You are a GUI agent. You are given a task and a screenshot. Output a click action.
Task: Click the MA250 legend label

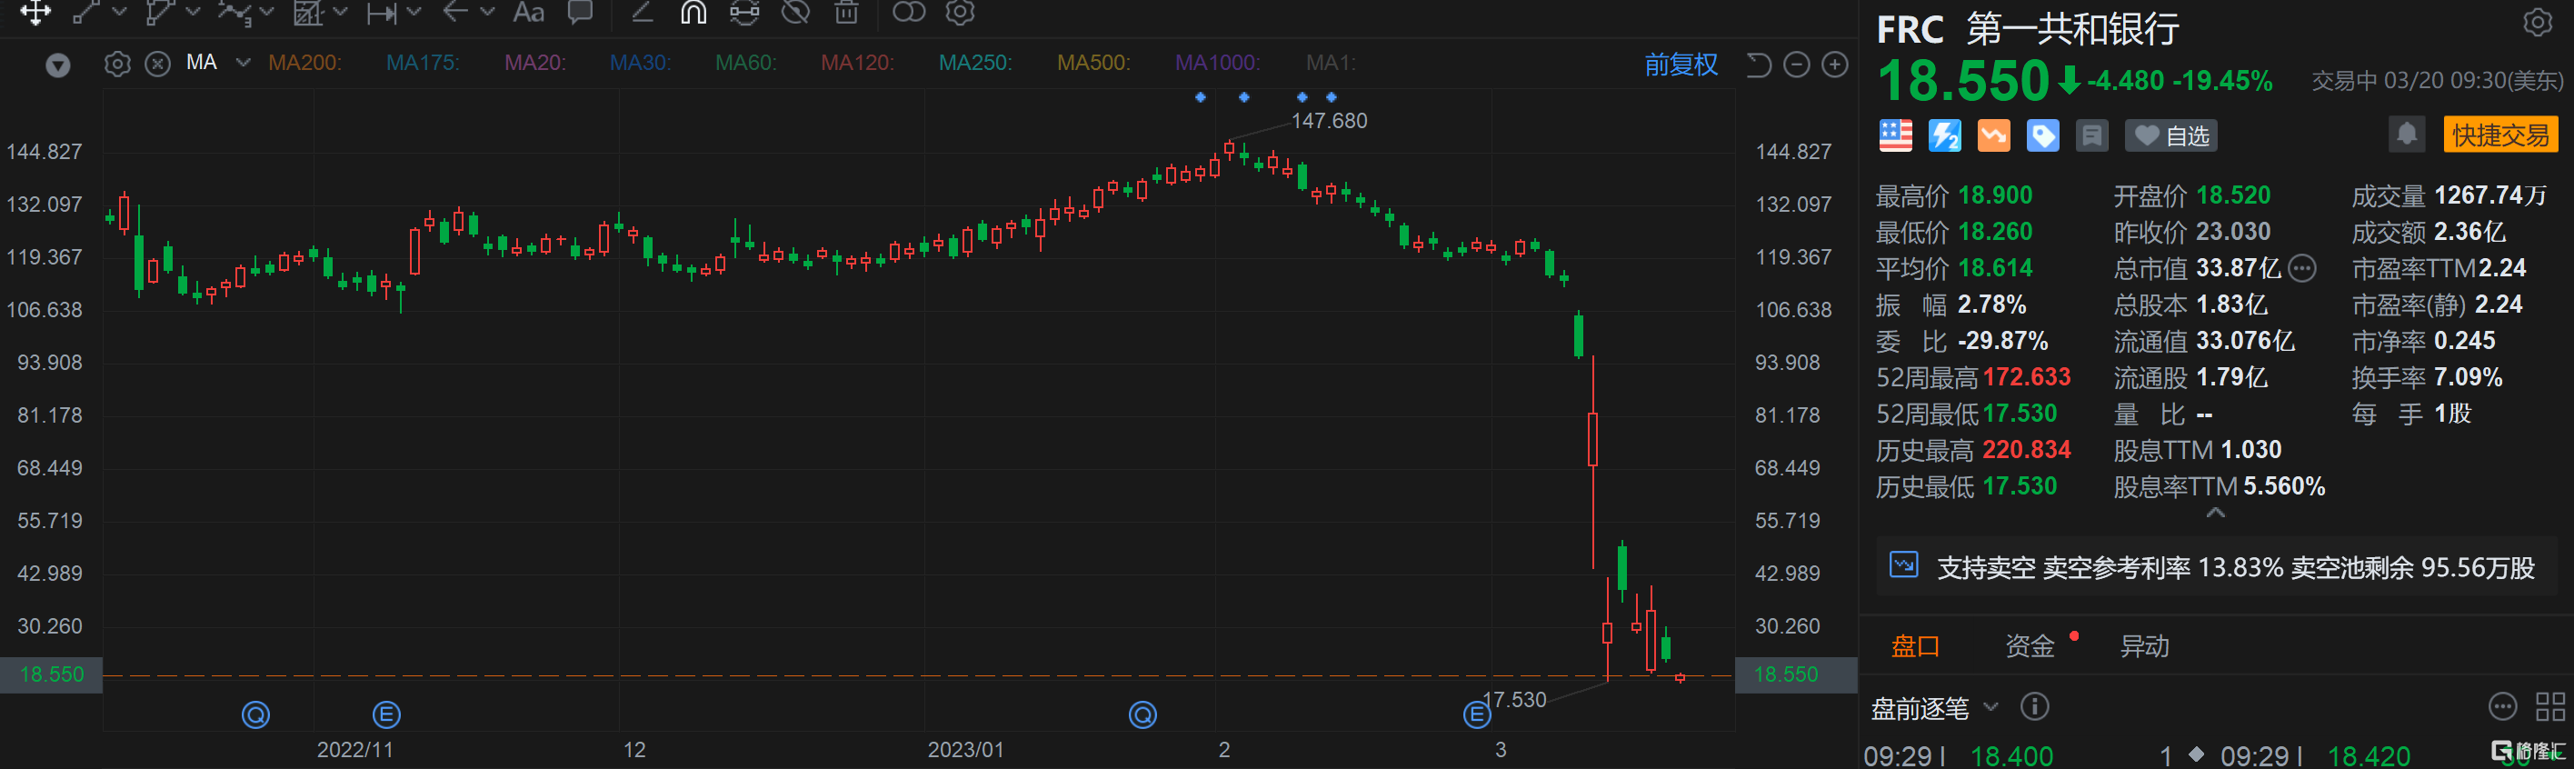click(975, 63)
